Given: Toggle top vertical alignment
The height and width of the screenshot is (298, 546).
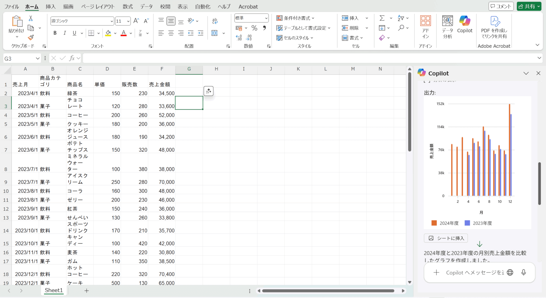Looking at the screenshot, I should tap(161, 21).
